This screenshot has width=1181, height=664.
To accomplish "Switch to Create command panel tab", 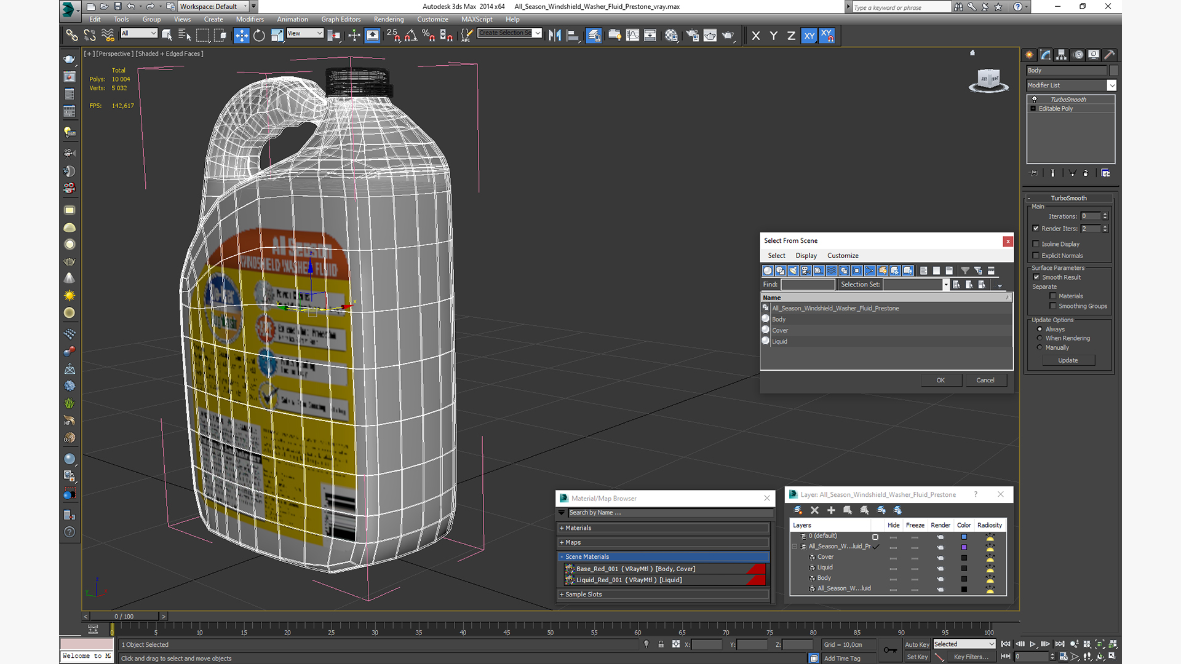I will pos(1029,55).
